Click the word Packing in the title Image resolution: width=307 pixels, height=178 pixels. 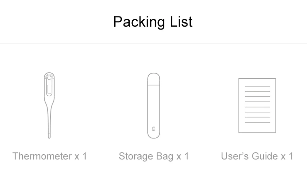pos(139,22)
